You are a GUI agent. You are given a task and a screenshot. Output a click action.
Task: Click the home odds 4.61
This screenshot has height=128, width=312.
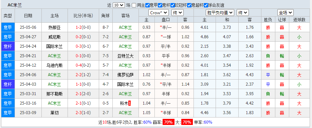[205, 27]
